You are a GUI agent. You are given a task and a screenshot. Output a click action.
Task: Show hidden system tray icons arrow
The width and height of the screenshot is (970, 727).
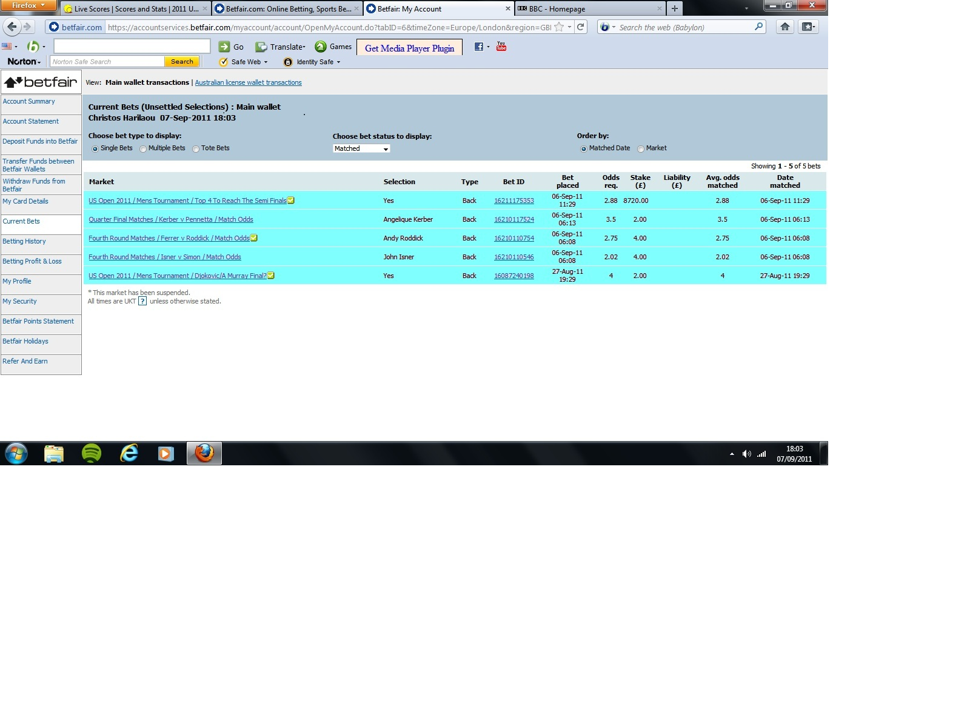(732, 454)
